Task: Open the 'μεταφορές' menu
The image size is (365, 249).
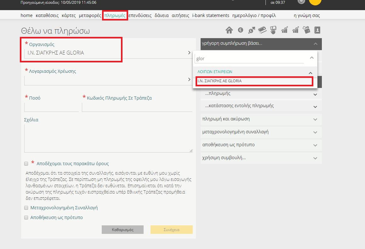Action: [x=90, y=15]
